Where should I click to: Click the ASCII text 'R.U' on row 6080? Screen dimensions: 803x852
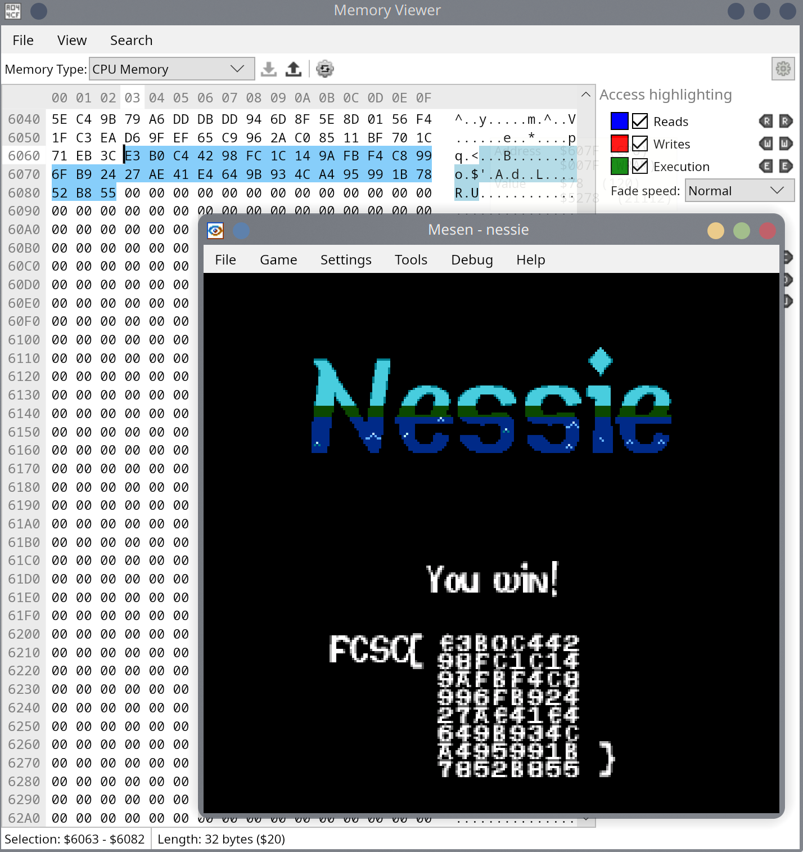(x=467, y=193)
